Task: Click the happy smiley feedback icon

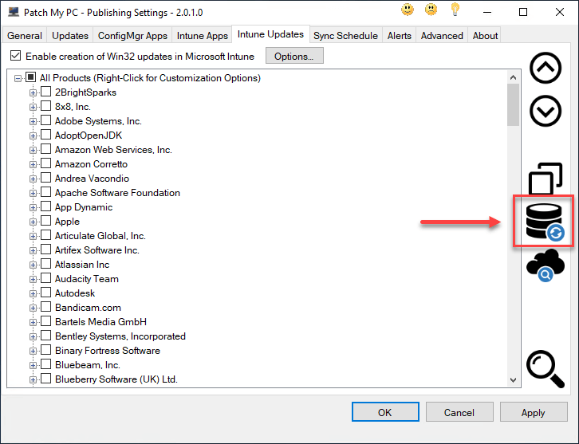Action: click(408, 10)
